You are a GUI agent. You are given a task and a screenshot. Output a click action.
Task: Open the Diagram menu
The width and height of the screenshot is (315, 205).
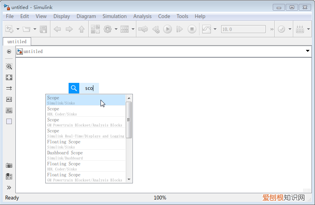click(86, 16)
